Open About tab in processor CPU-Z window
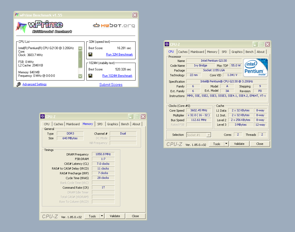295x232 pixels. [260, 52]
